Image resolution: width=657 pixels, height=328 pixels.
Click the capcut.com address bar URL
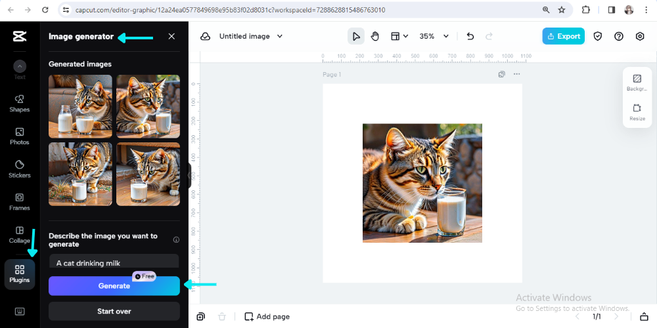(x=230, y=10)
